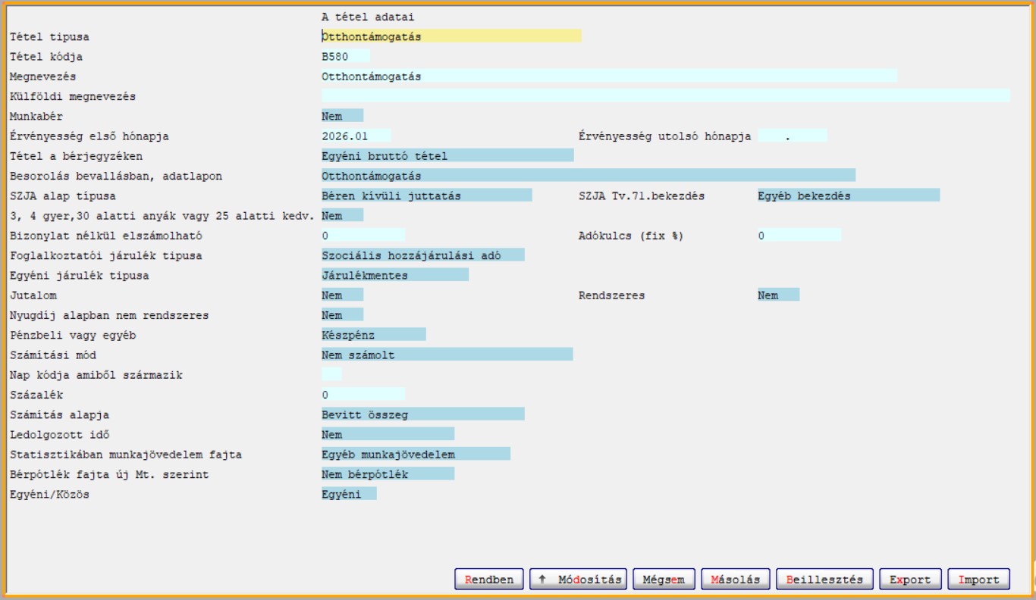This screenshot has width=1036, height=600.
Task: Click Érvényesség első hónapja field 2026.01
Action: click(356, 136)
